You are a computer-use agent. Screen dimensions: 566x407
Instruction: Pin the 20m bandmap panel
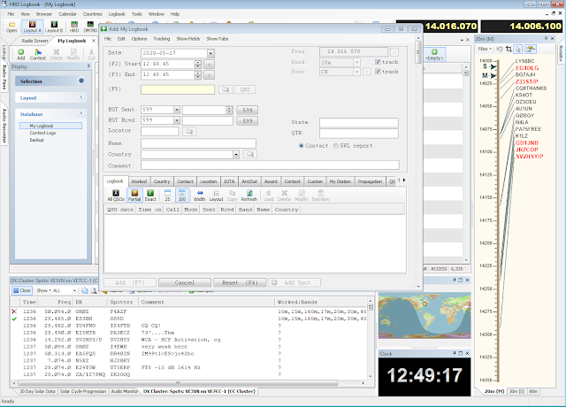547,38
